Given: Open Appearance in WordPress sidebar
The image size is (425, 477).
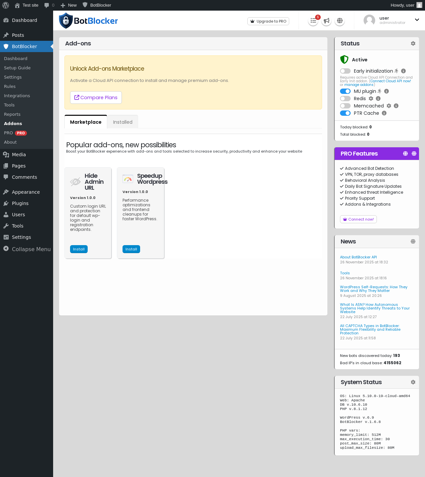Looking at the screenshot, I should pos(26,192).
